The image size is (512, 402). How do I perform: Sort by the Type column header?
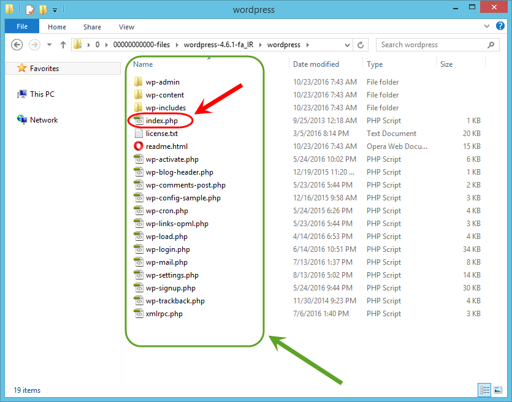click(x=375, y=64)
